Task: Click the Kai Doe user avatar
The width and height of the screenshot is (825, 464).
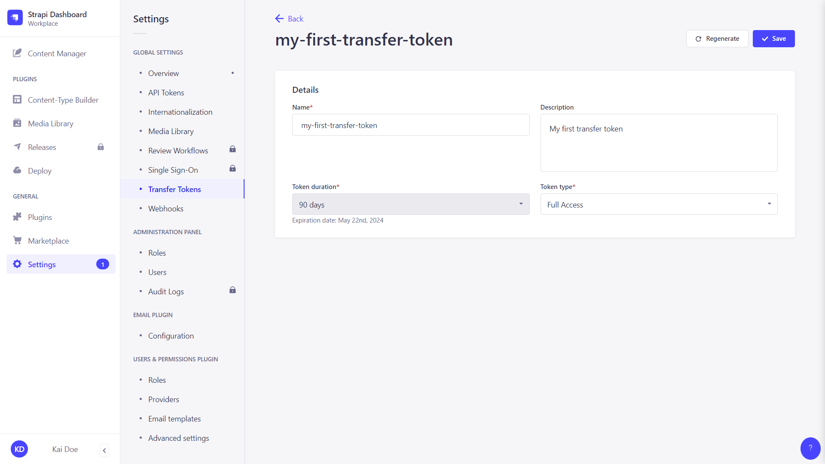Action: (19, 449)
